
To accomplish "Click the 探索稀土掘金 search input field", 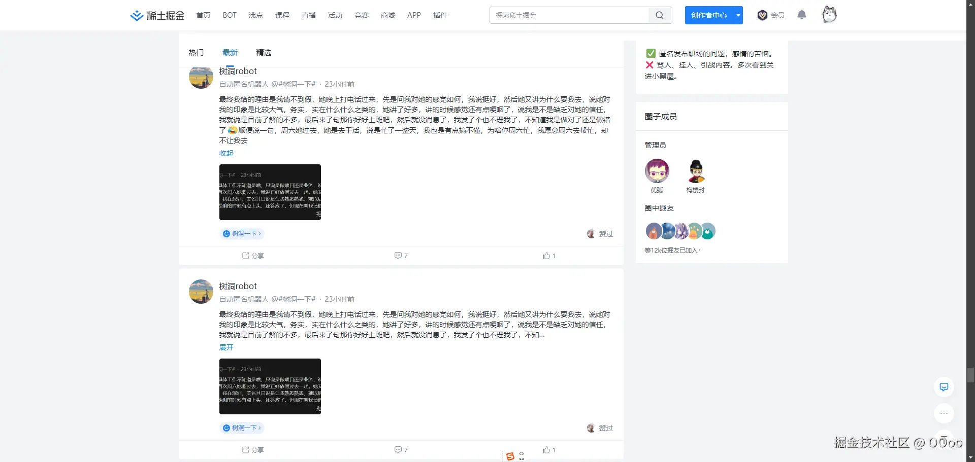I will (x=569, y=15).
